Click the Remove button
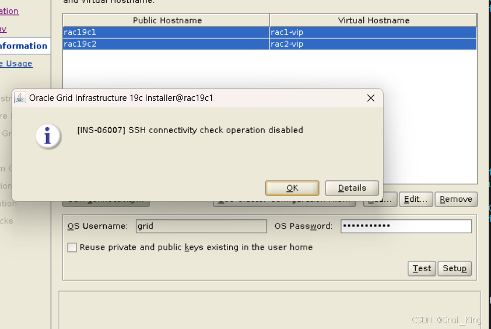This screenshot has width=491, height=329. click(456, 199)
